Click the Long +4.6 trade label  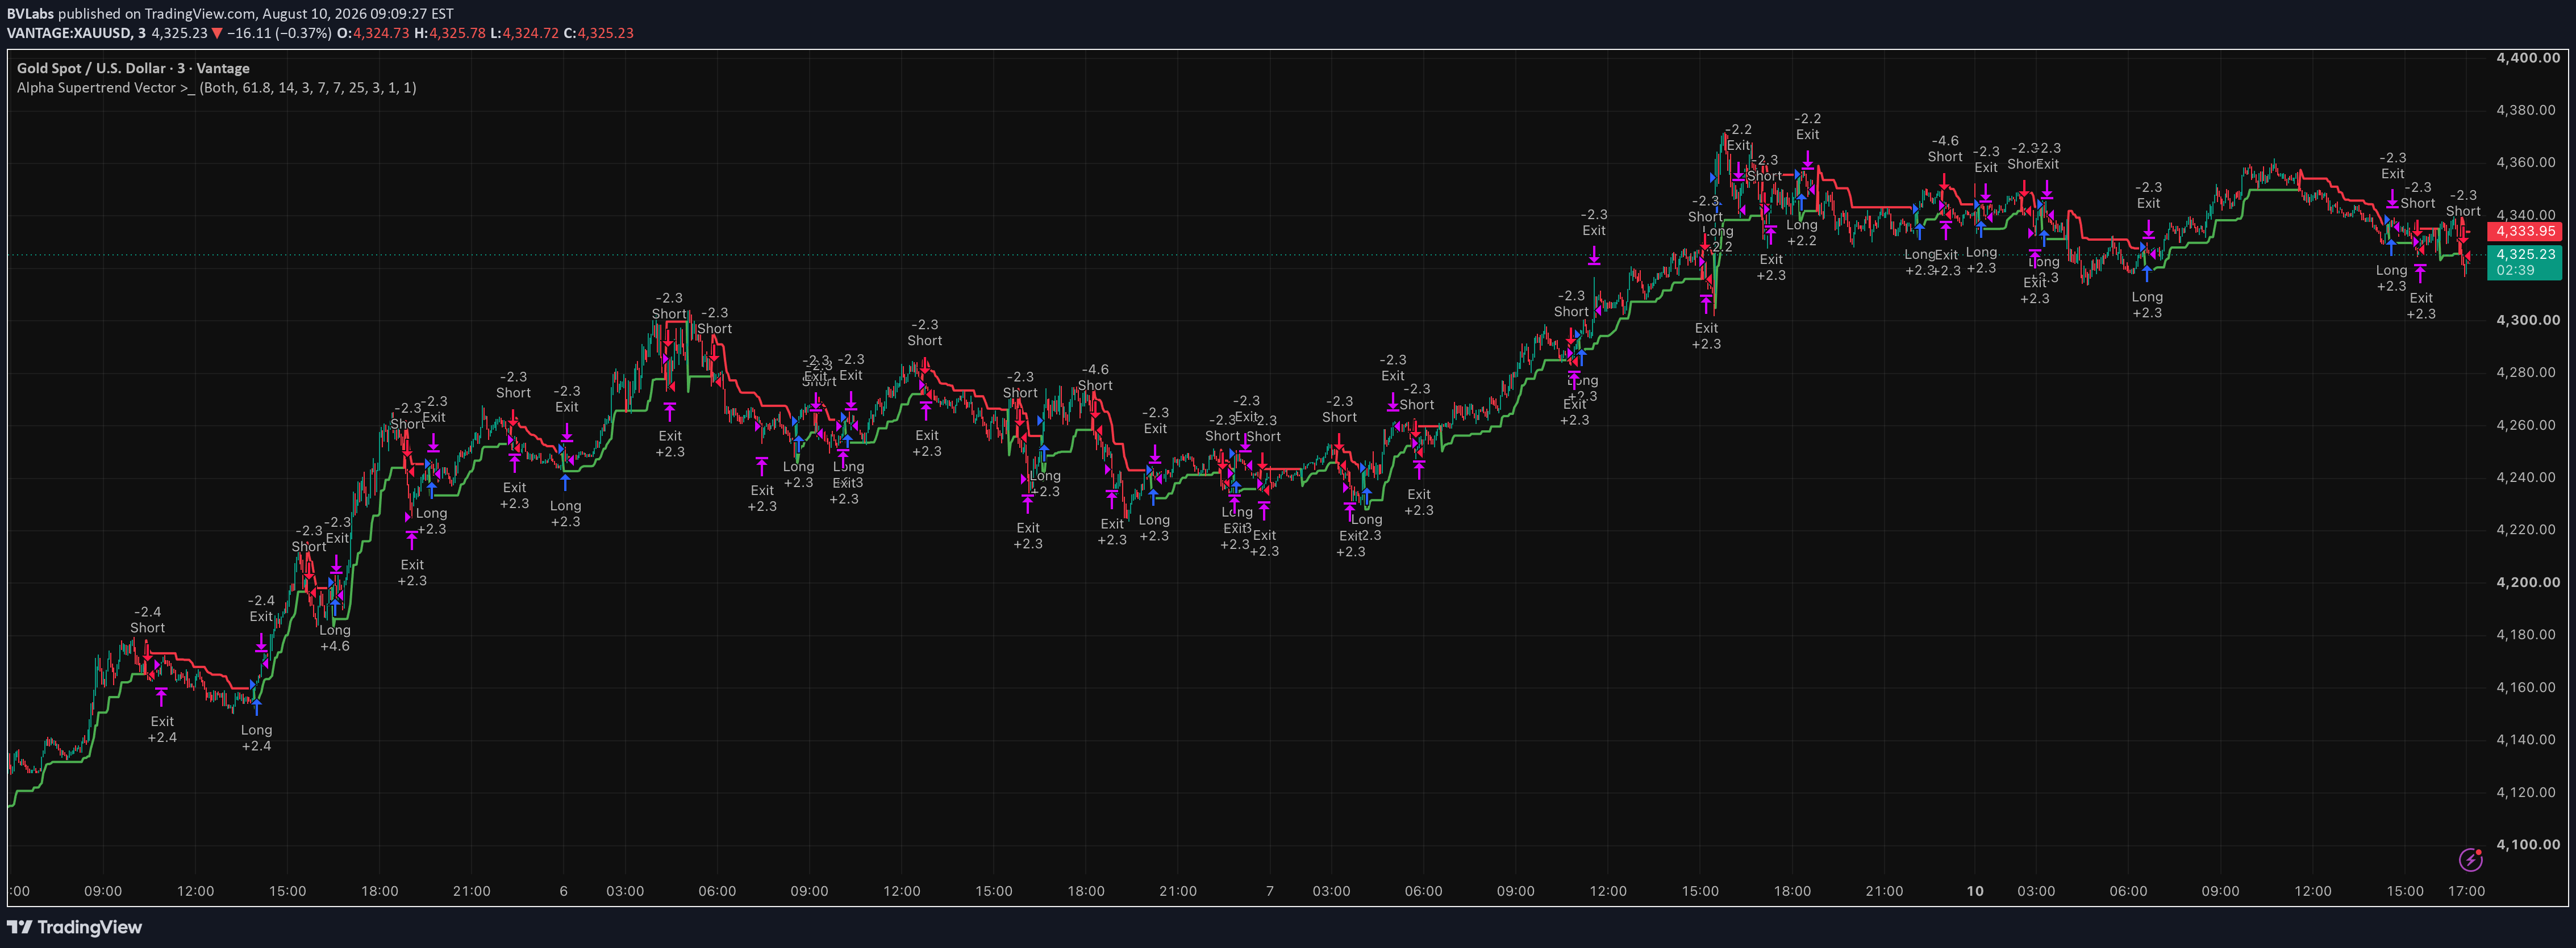point(335,638)
